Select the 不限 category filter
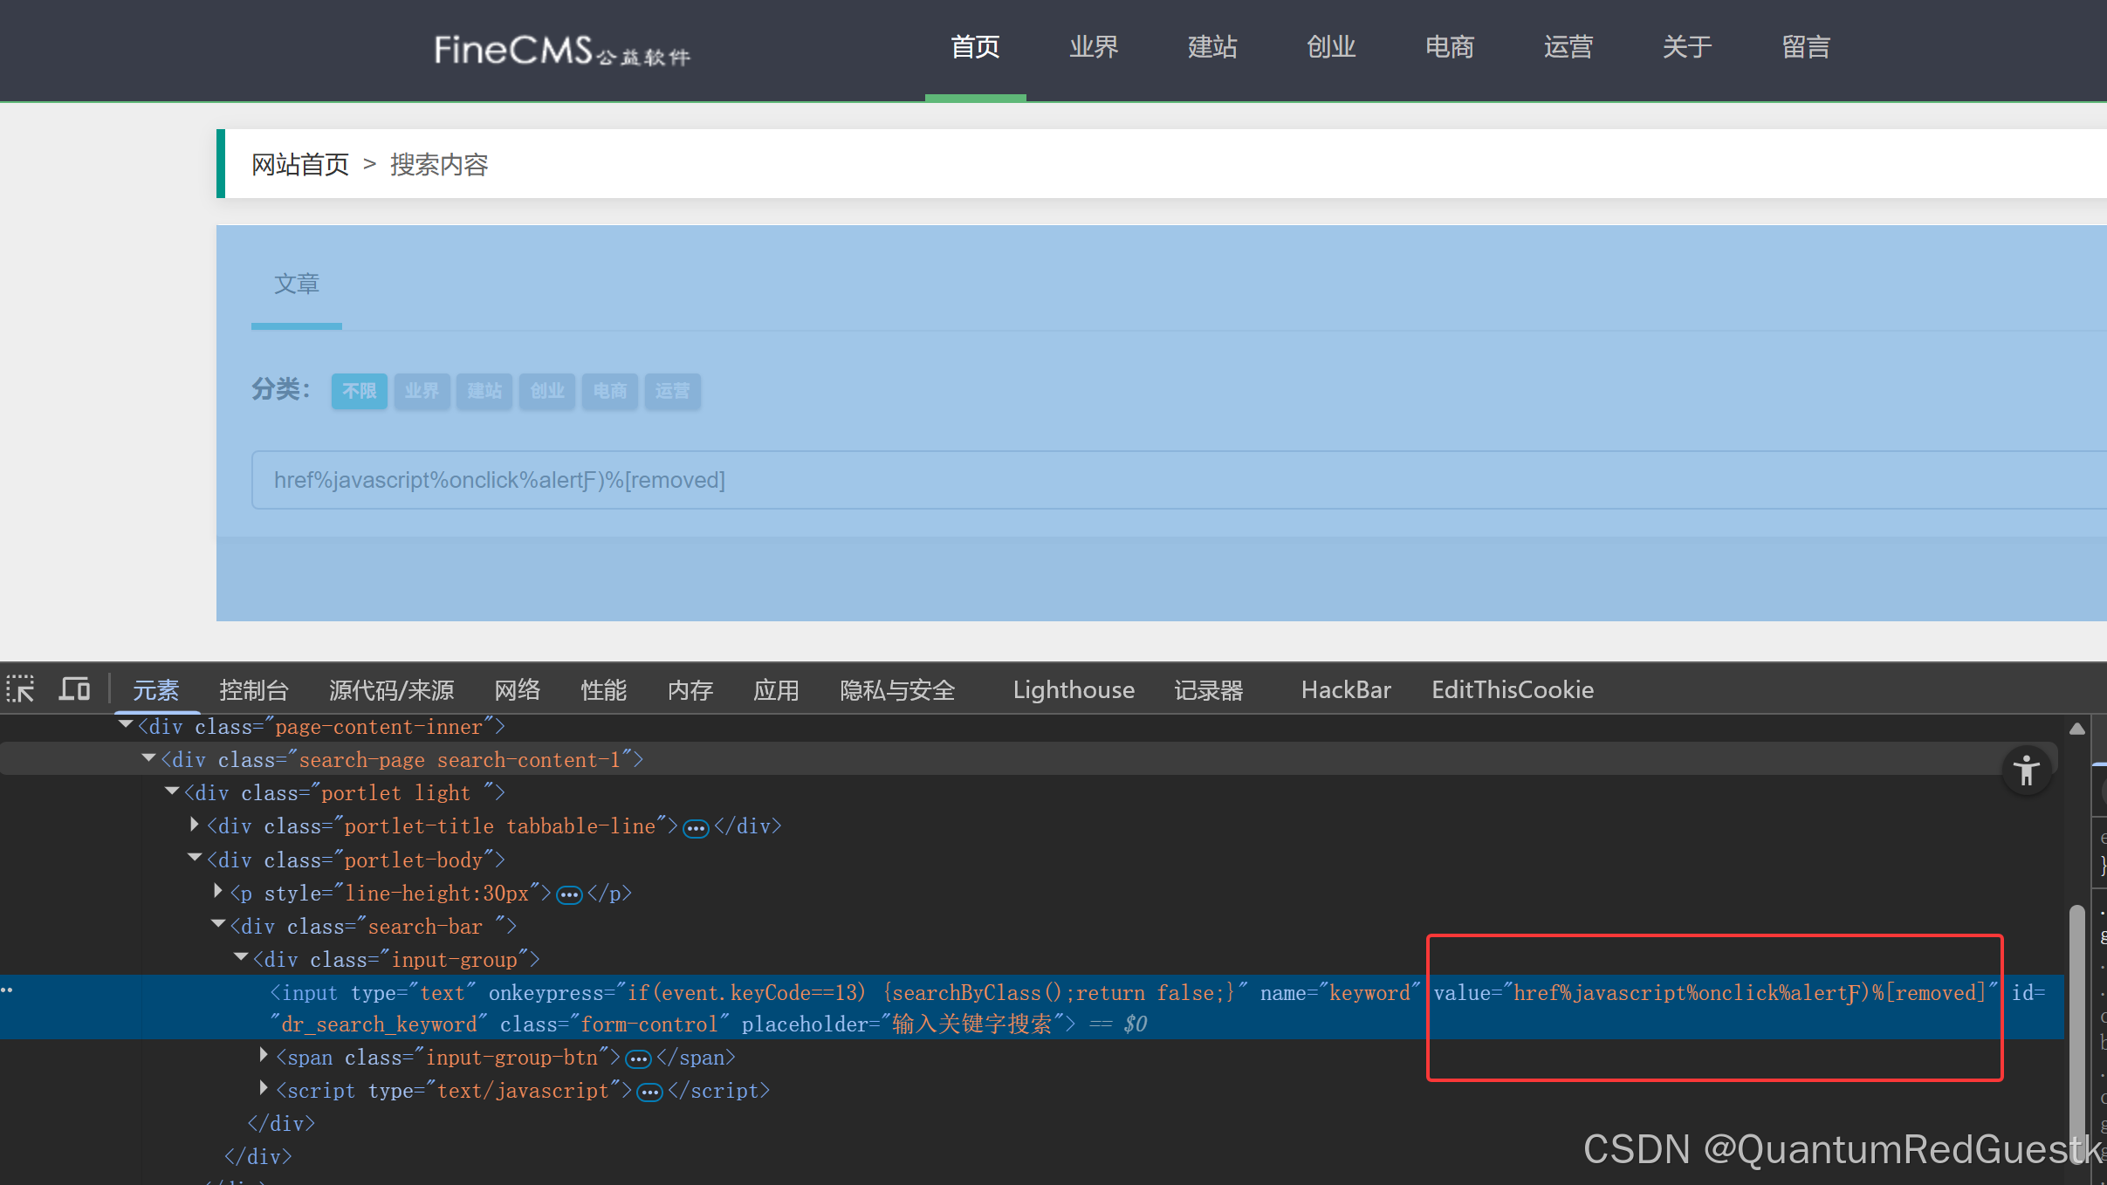2107x1185 pixels. pyautogui.click(x=359, y=391)
